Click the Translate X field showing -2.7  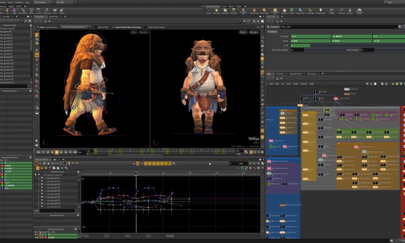(311, 36)
